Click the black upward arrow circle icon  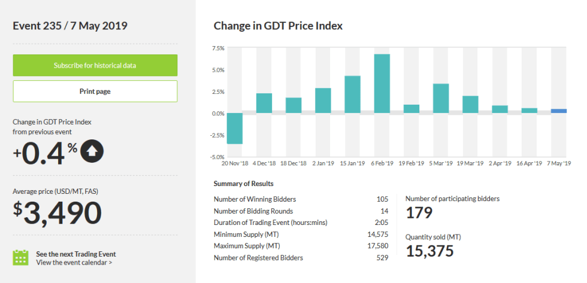(x=92, y=151)
